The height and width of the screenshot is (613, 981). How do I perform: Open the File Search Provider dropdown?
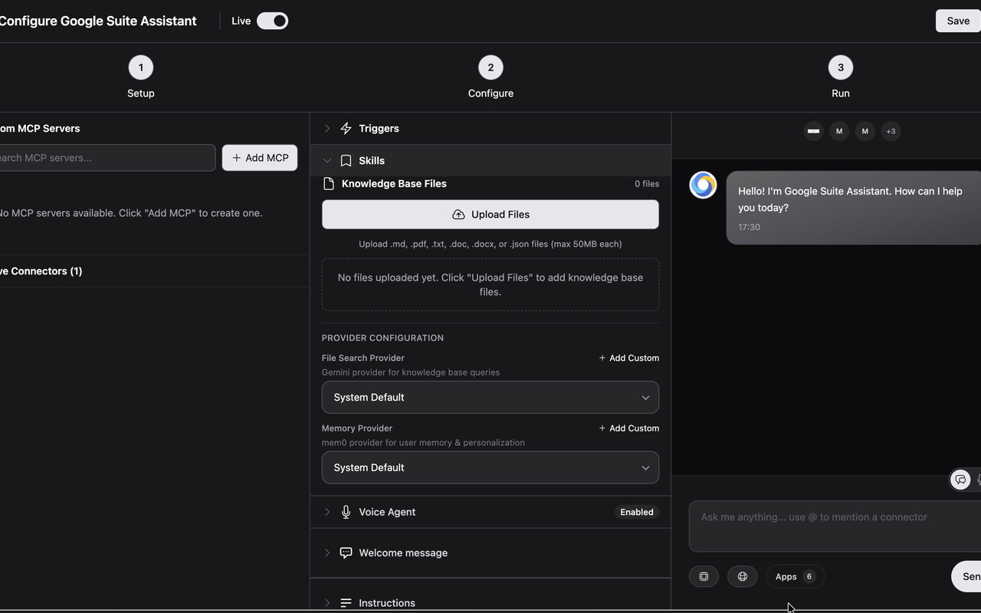coord(490,398)
